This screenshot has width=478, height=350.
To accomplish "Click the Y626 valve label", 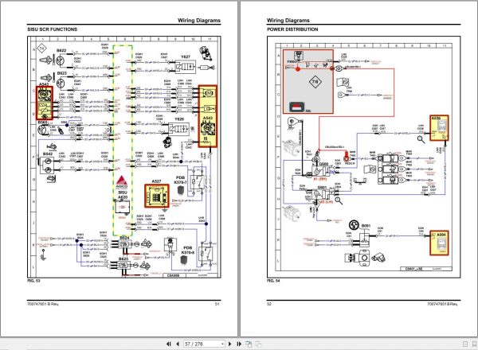I will tap(179, 119).
